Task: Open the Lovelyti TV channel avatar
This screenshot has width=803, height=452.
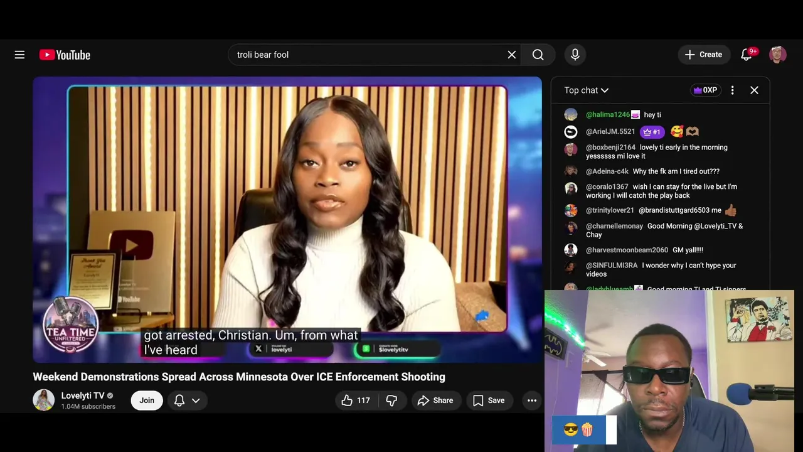Action: tap(43, 401)
